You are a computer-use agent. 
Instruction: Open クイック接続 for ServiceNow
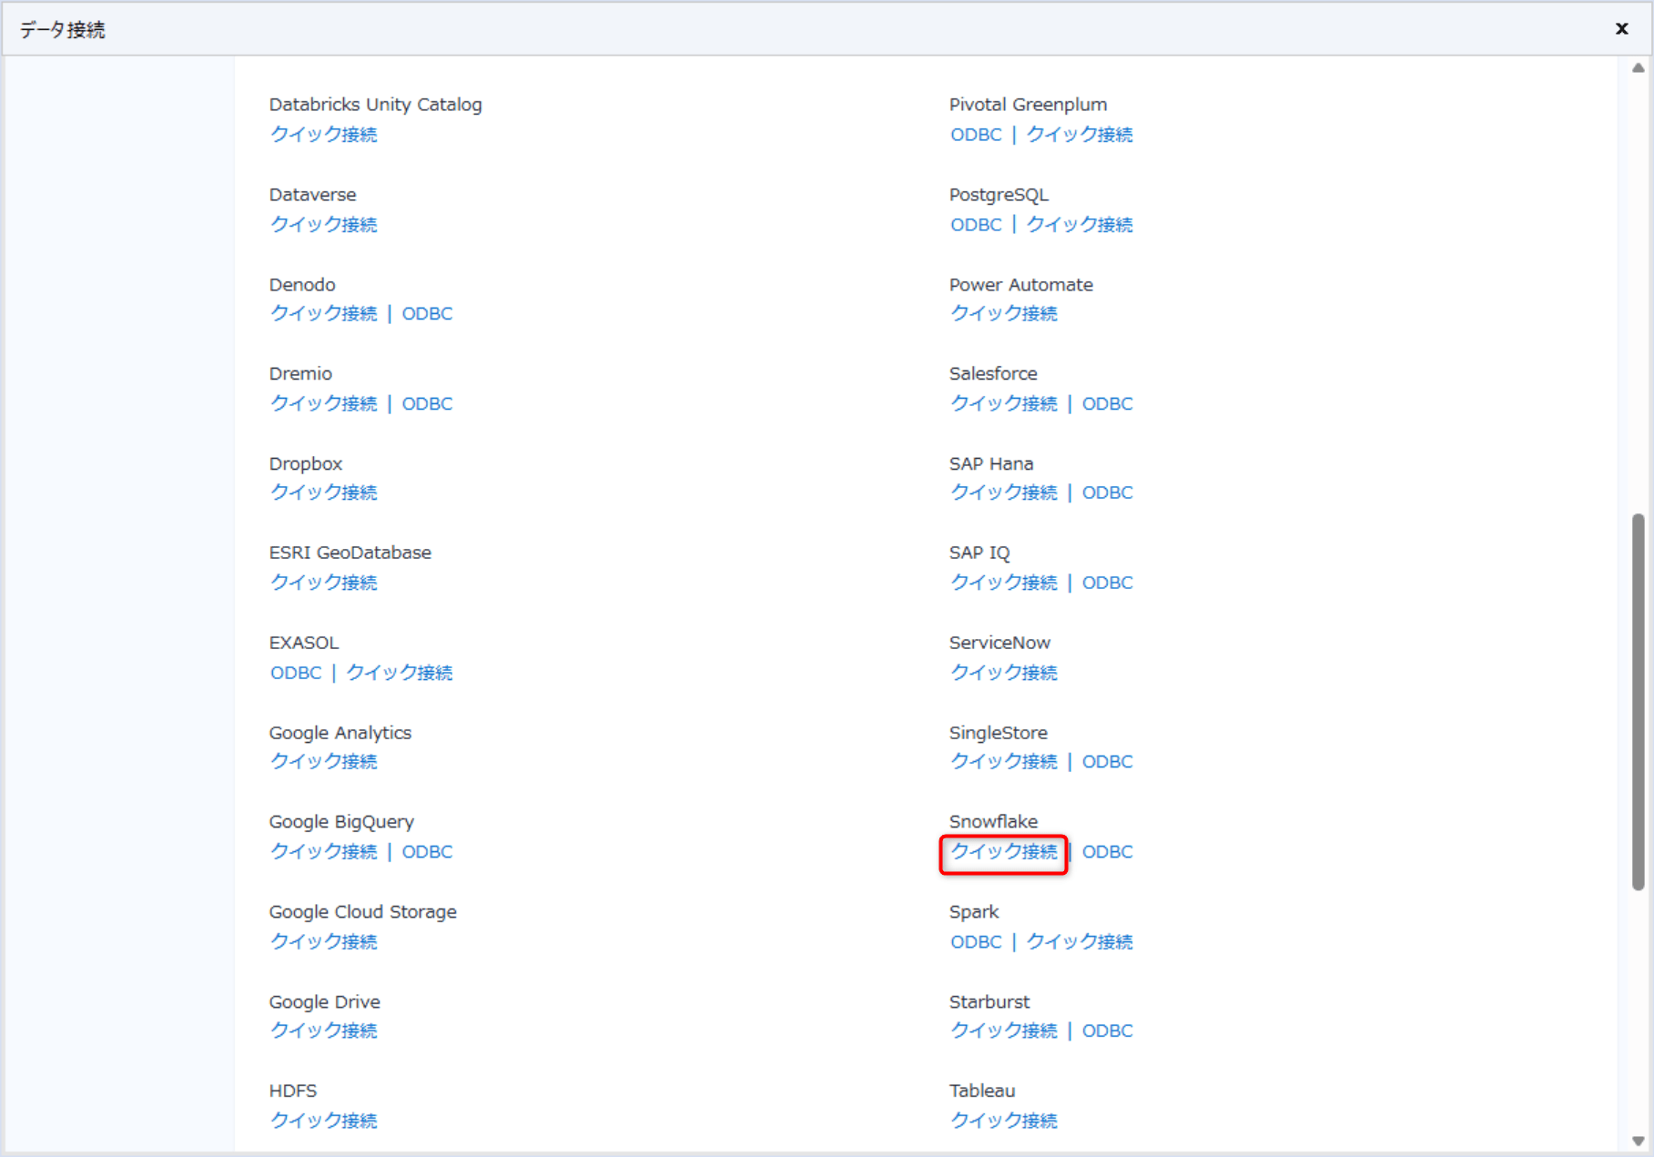click(x=1003, y=672)
